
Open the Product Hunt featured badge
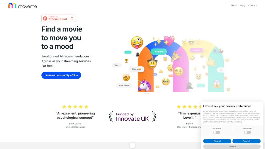59,18
